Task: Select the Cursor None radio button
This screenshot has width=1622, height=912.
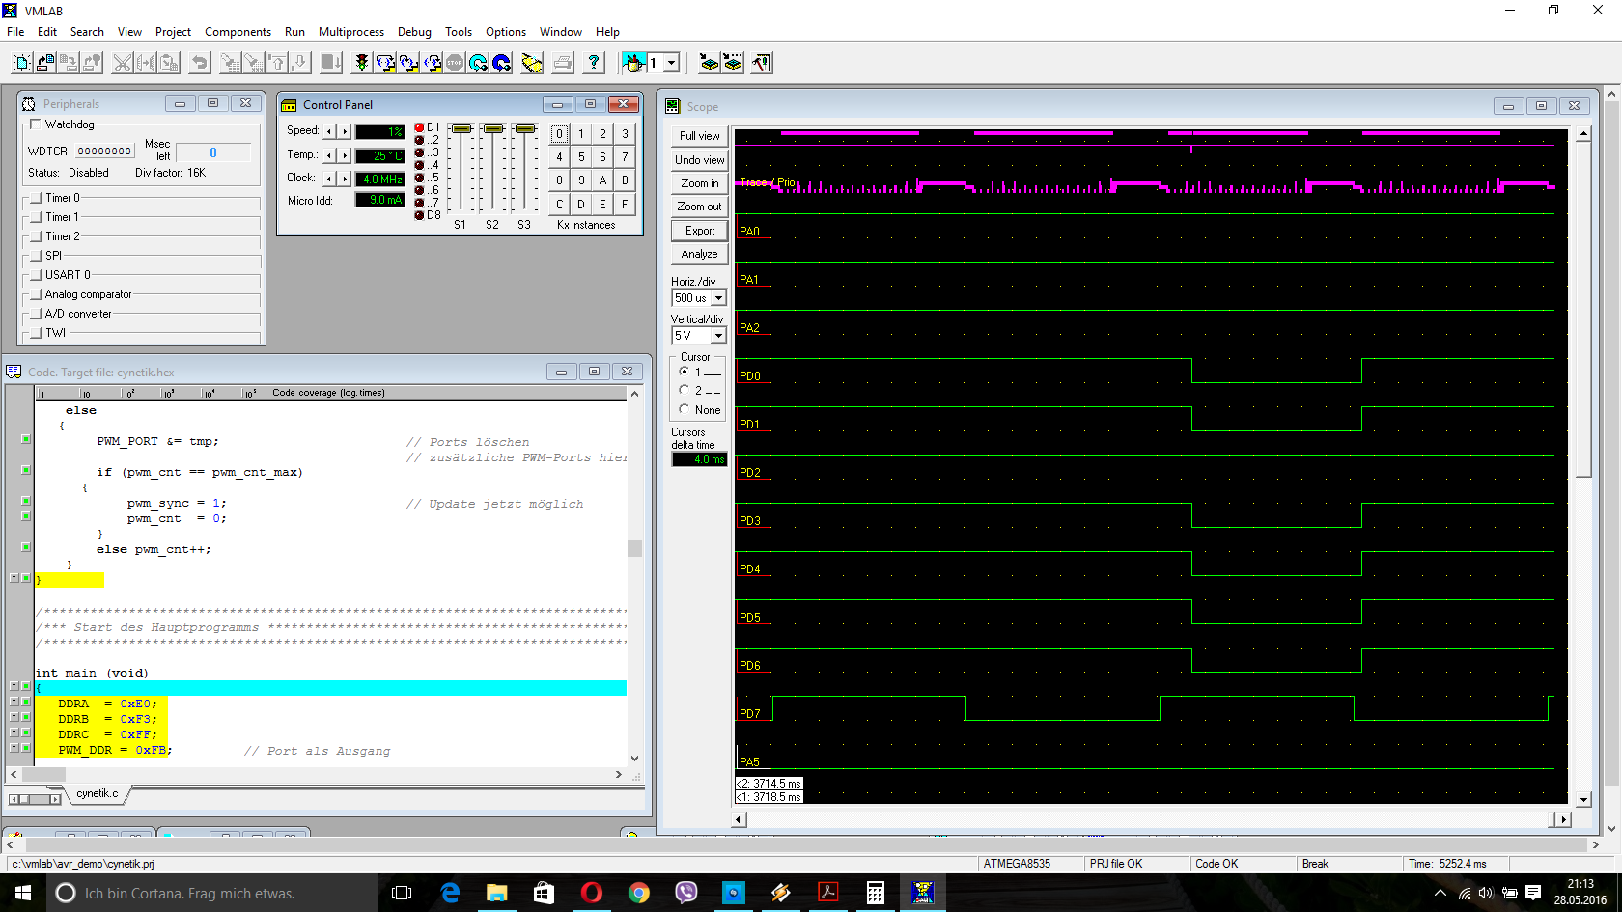Action: click(685, 409)
